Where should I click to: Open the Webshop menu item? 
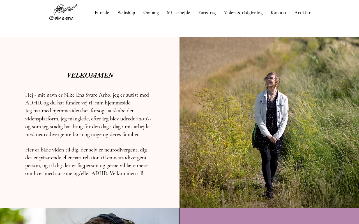pyautogui.click(x=126, y=13)
